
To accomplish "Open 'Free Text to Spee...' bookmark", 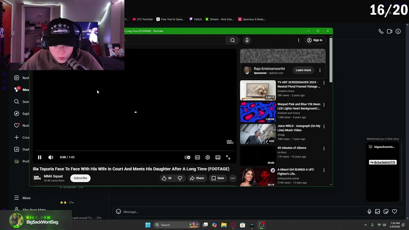I will point(170,19).
